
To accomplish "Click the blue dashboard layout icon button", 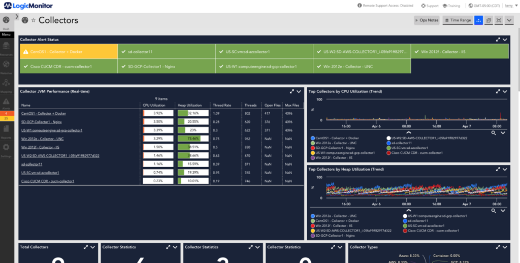I will tap(478, 20).
